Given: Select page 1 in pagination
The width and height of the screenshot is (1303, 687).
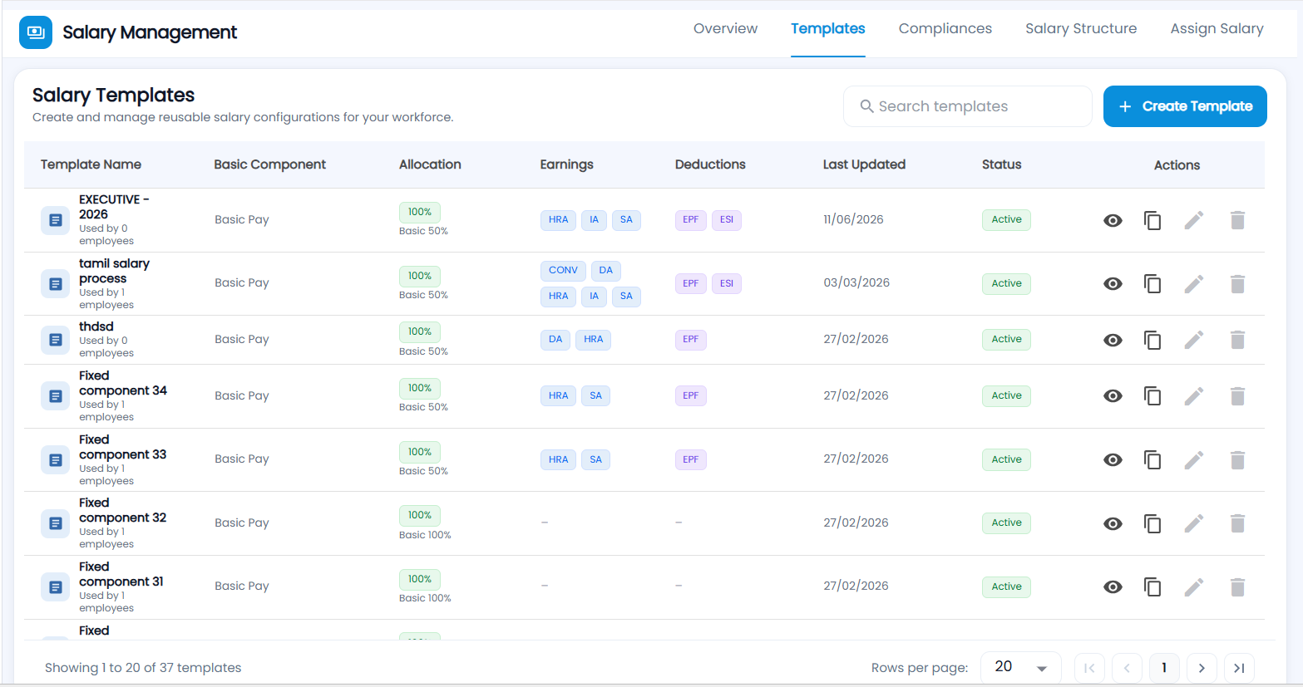Looking at the screenshot, I should [1164, 668].
